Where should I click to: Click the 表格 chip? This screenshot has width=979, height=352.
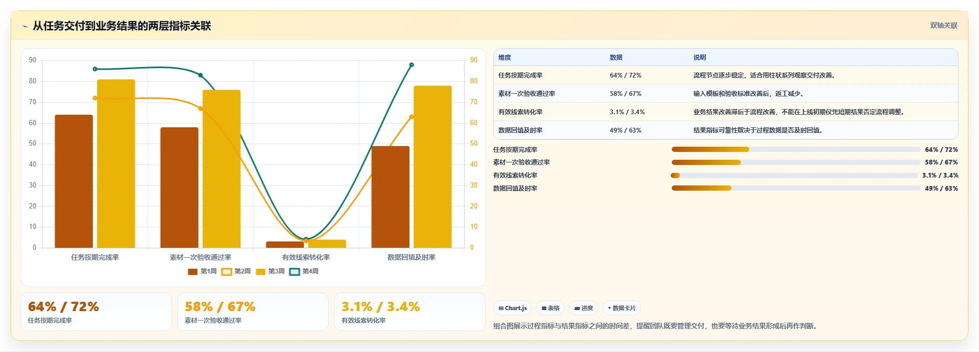(551, 308)
